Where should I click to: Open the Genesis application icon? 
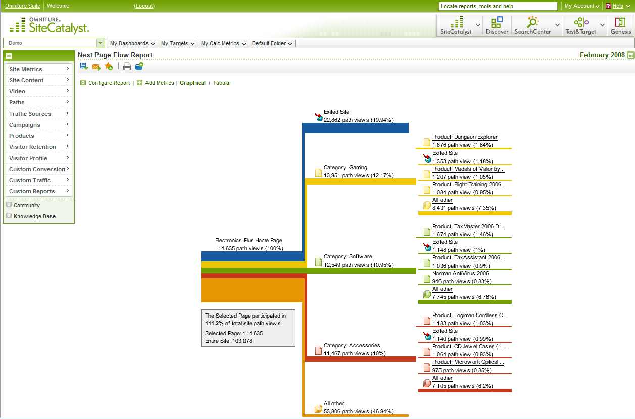coord(620,24)
